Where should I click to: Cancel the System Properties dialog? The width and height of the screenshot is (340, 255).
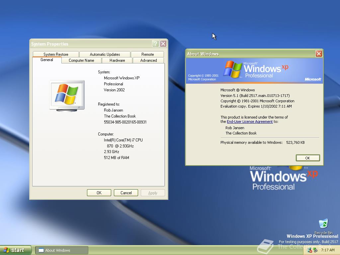126,193
